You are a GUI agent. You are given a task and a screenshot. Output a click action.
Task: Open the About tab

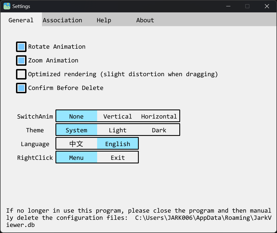pyautogui.click(x=145, y=20)
